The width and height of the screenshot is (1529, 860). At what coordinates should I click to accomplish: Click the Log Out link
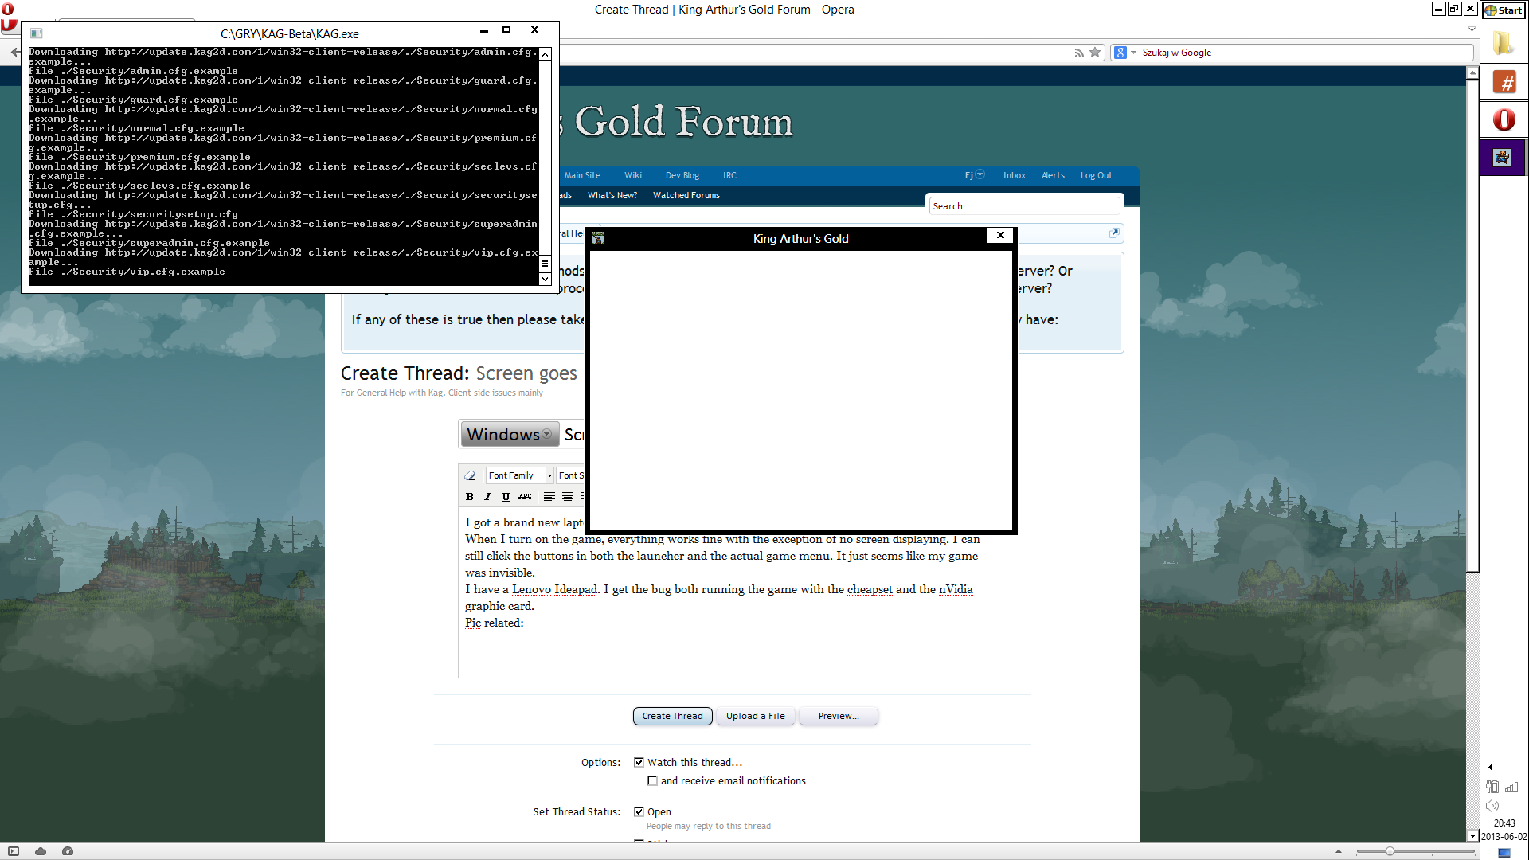(1096, 175)
